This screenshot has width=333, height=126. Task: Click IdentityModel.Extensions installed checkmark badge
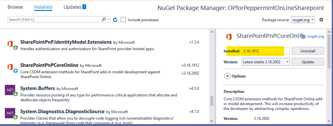15,48
